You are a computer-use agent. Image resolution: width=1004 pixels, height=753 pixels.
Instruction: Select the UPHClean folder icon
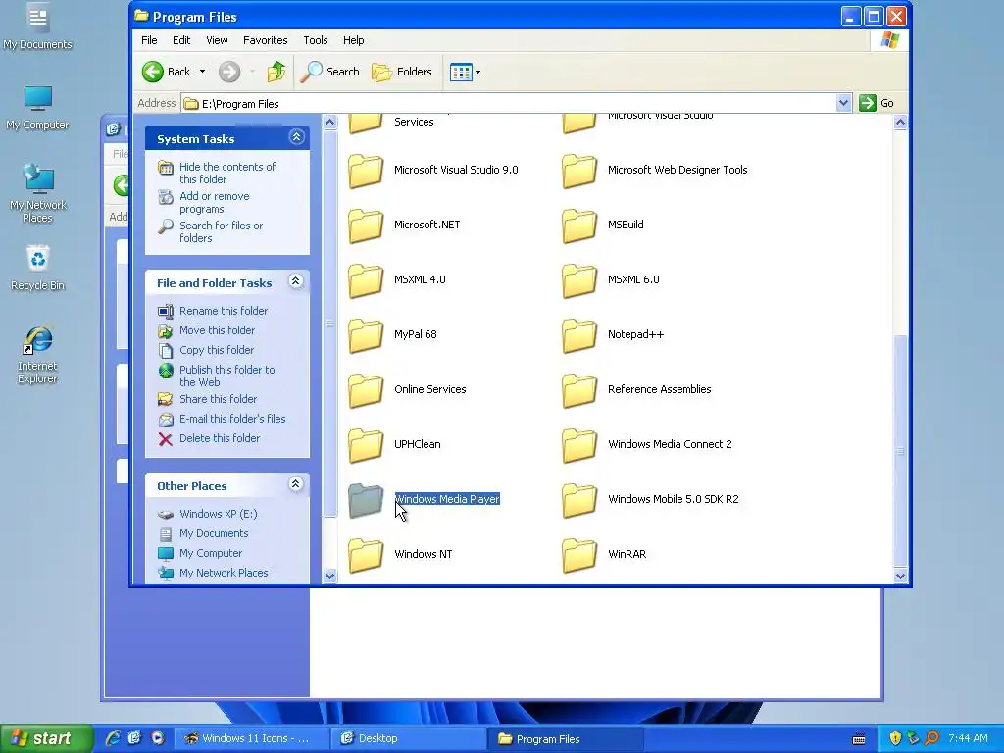tap(366, 446)
